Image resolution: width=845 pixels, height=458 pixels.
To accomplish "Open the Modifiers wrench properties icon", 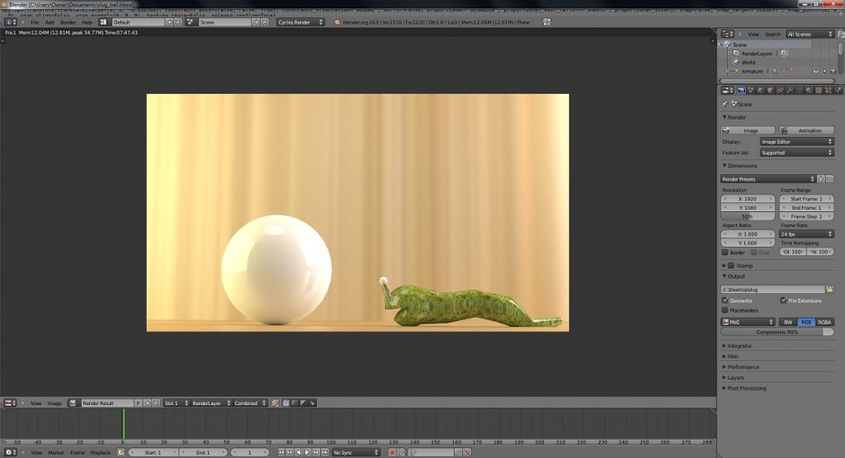I will click(x=790, y=91).
